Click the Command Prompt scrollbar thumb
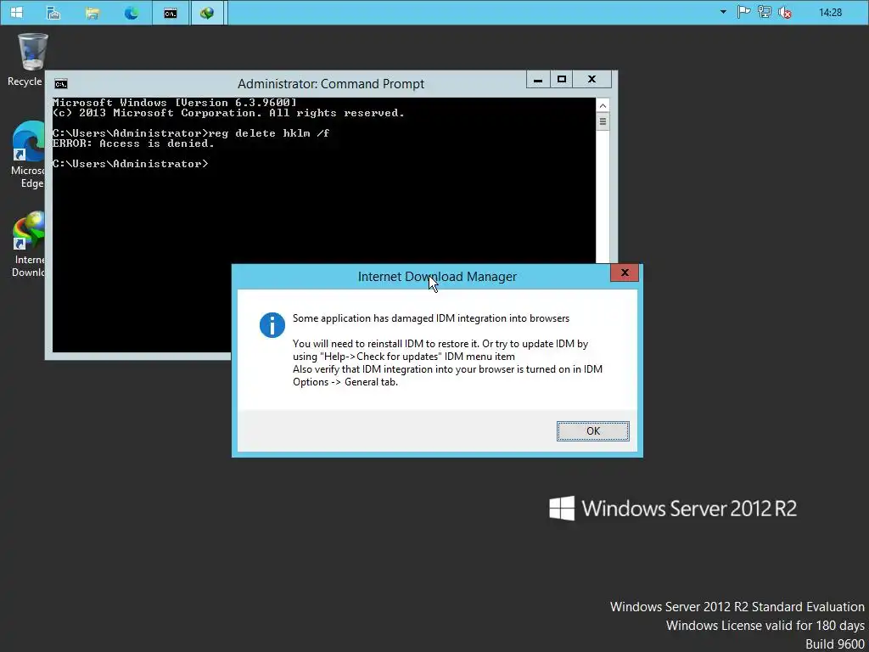This screenshot has height=652, width=869. [x=603, y=122]
